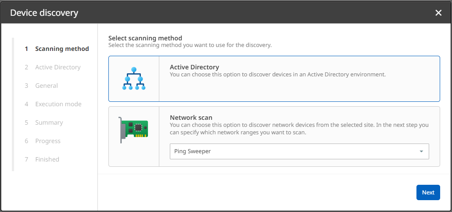Click the Network scan green card icon
The image size is (452, 212).
click(133, 129)
